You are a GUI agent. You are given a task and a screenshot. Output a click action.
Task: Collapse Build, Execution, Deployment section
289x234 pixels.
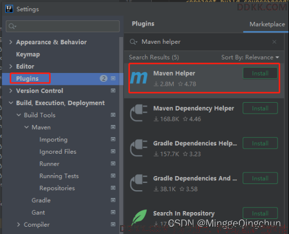click(11, 103)
